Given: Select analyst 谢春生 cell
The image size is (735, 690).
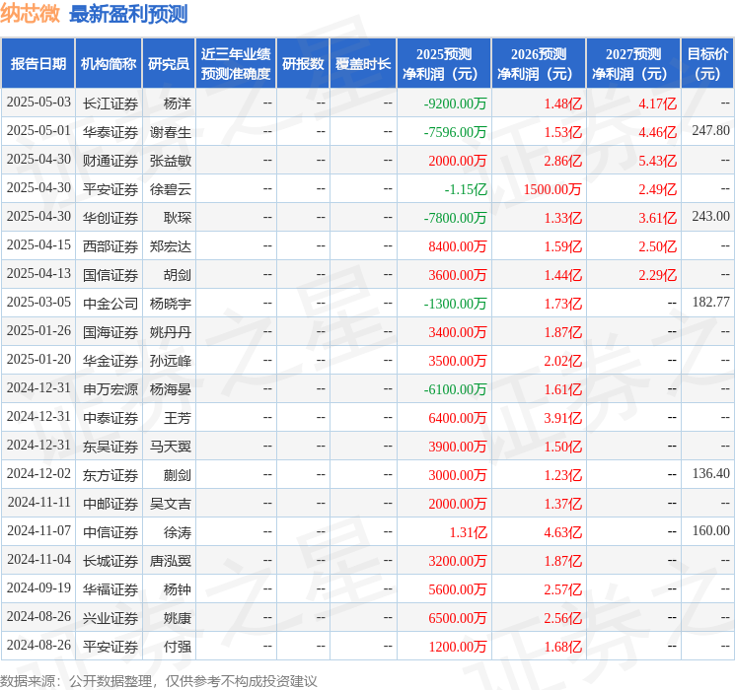Looking at the screenshot, I should pyautogui.click(x=171, y=132).
